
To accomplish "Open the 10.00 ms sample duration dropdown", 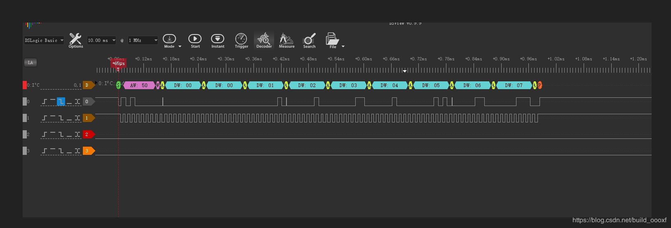I will click(x=101, y=40).
